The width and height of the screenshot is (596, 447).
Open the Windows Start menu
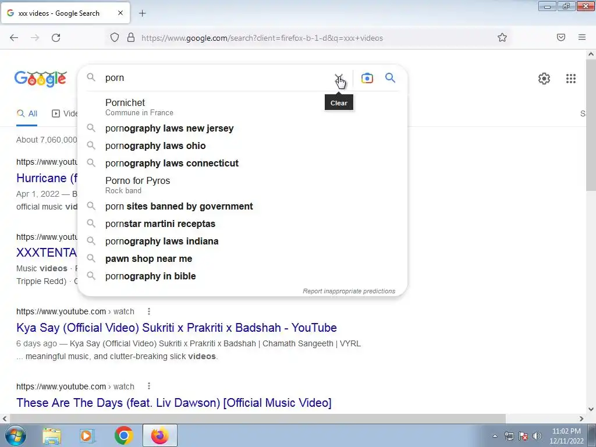pos(15,435)
